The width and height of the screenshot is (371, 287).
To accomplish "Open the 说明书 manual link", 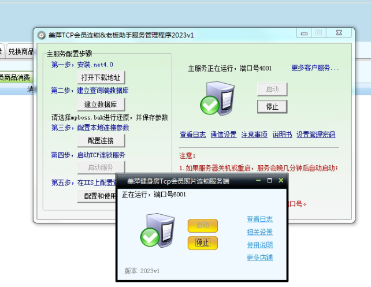I will 282,135.
